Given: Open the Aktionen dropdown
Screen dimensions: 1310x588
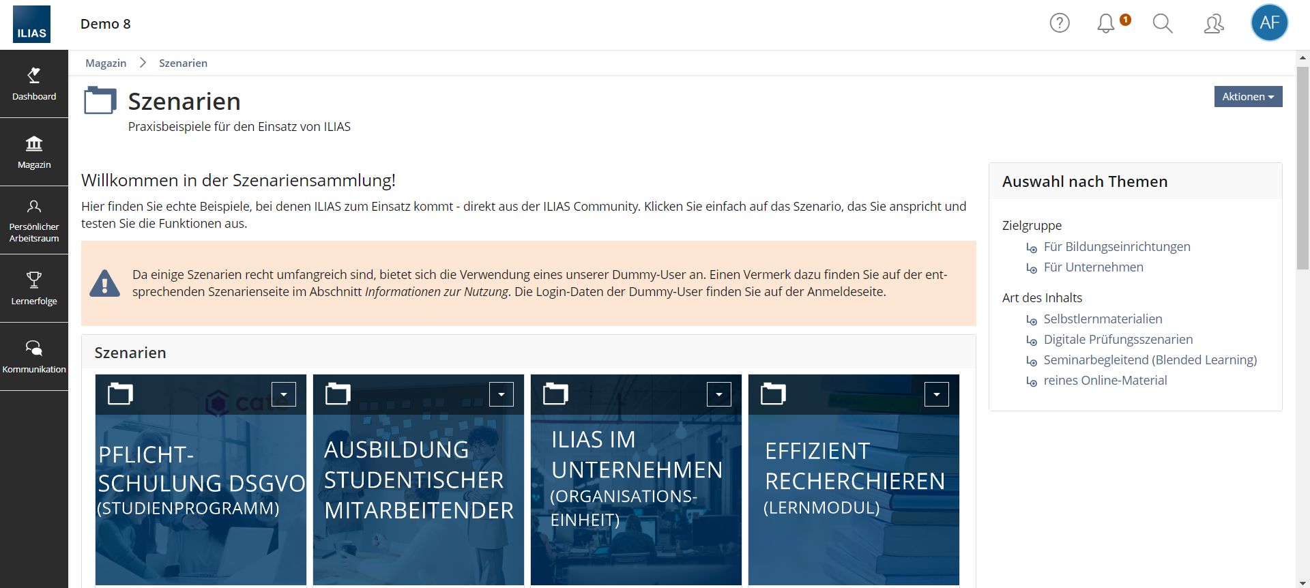Looking at the screenshot, I should pos(1248,96).
